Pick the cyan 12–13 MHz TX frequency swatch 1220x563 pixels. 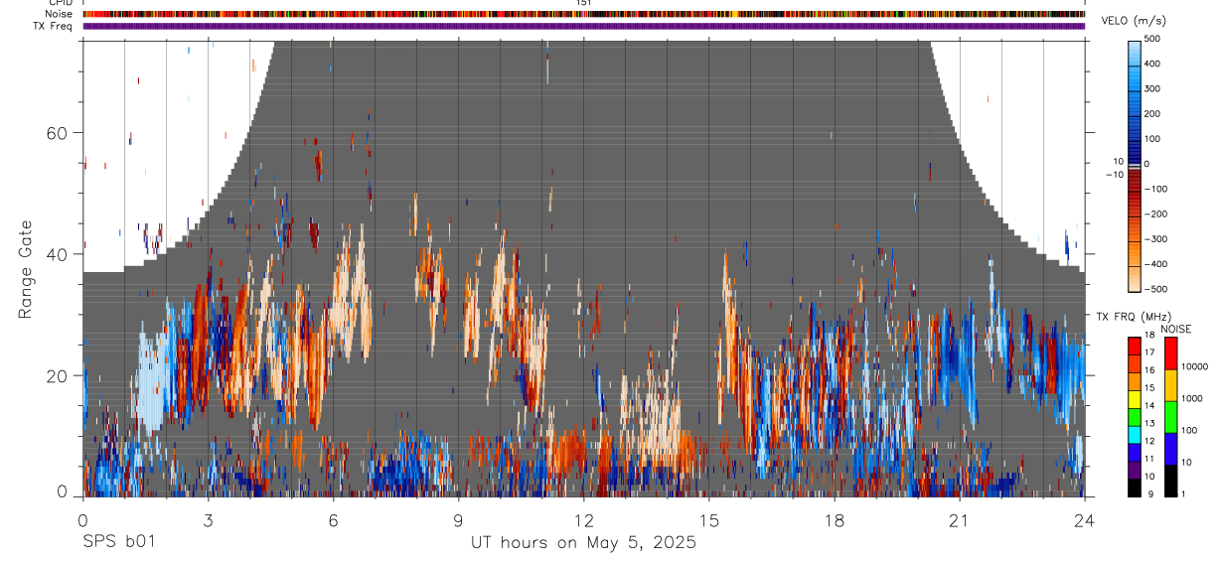[x=1135, y=435]
